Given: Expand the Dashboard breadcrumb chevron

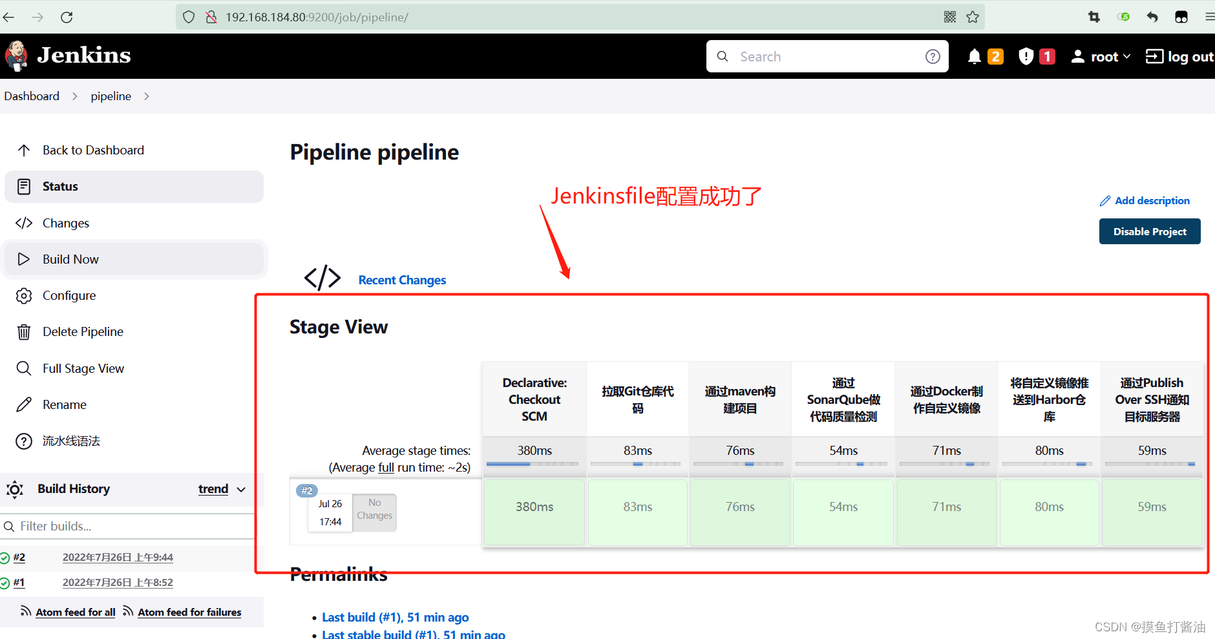Looking at the screenshot, I should tap(75, 96).
